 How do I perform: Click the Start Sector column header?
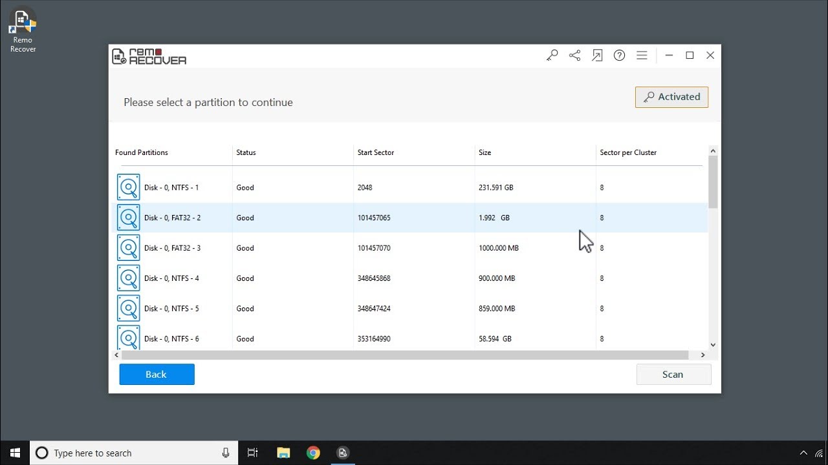tap(376, 152)
